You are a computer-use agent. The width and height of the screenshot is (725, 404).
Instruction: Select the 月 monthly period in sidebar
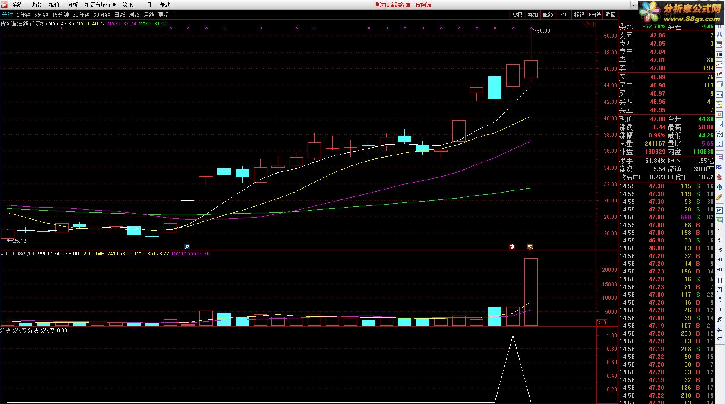719,300
